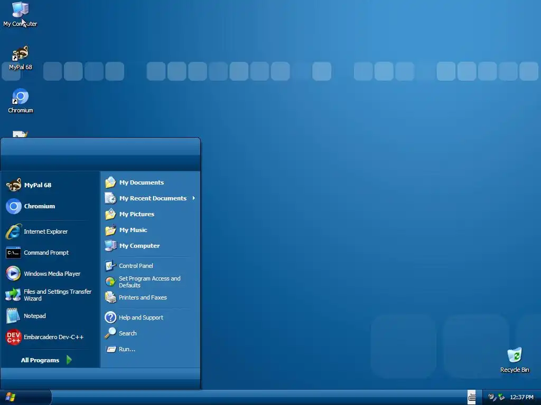Open Notepad from Start menu

point(50,316)
